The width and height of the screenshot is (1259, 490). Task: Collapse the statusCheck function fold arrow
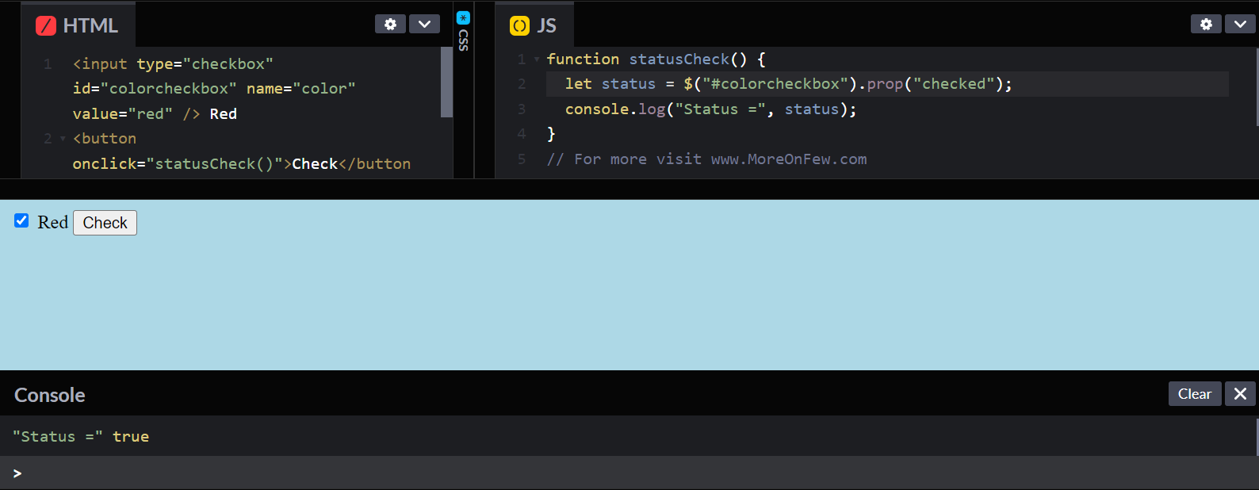[x=537, y=59]
